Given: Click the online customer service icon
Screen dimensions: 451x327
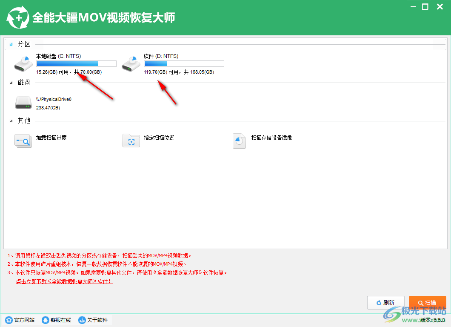Looking at the screenshot, I should [46, 320].
